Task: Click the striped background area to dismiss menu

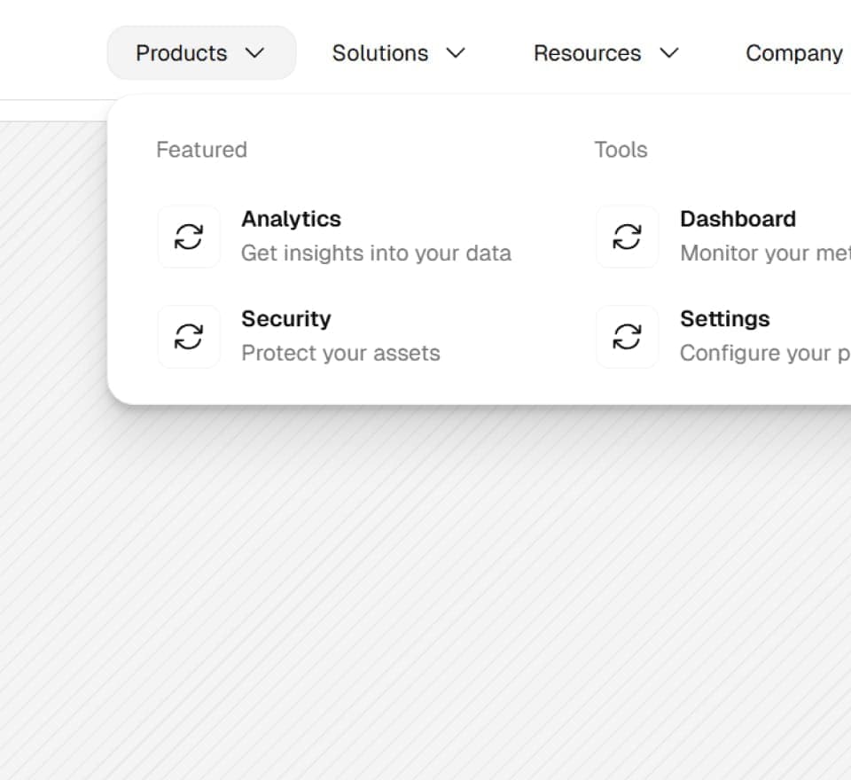Action: (x=425, y=592)
